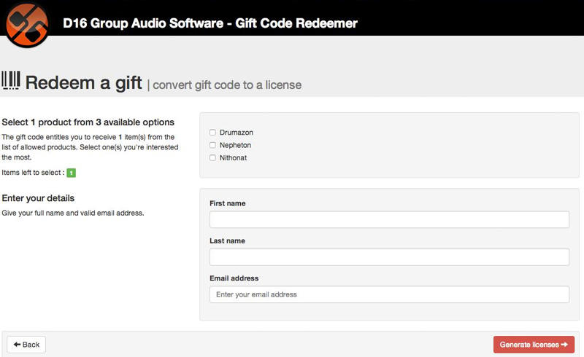Image resolution: width=584 pixels, height=357 pixels.
Task: Click the Last name field label
Action: (x=227, y=240)
